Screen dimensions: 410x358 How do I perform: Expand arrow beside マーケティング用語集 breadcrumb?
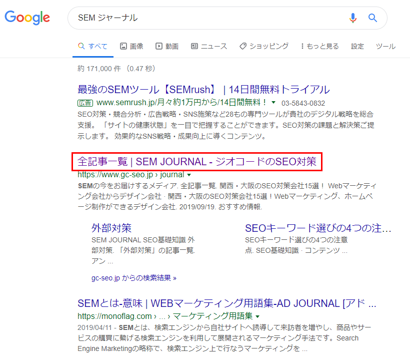tap(257, 316)
